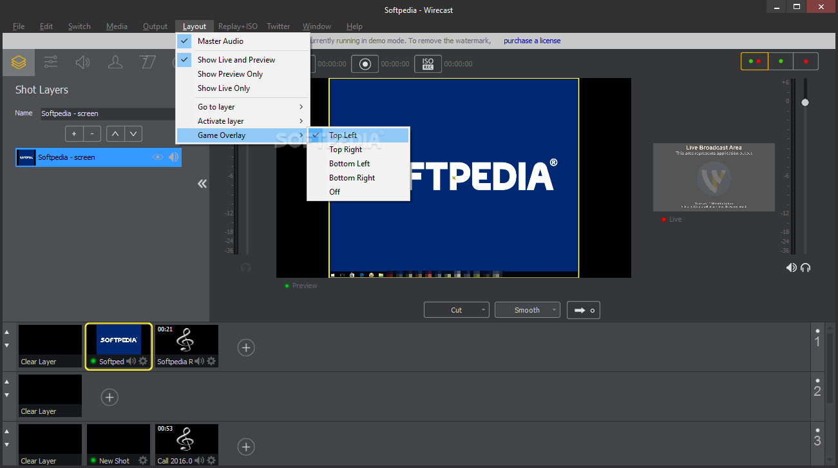
Task: Add a shot to layer 1 with plus circle
Action: (246, 347)
